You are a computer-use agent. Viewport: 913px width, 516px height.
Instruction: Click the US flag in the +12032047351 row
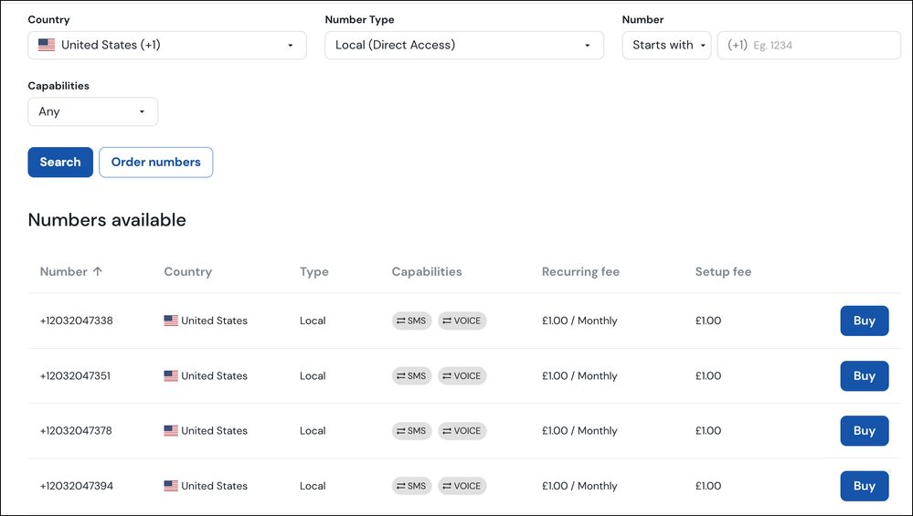click(171, 375)
